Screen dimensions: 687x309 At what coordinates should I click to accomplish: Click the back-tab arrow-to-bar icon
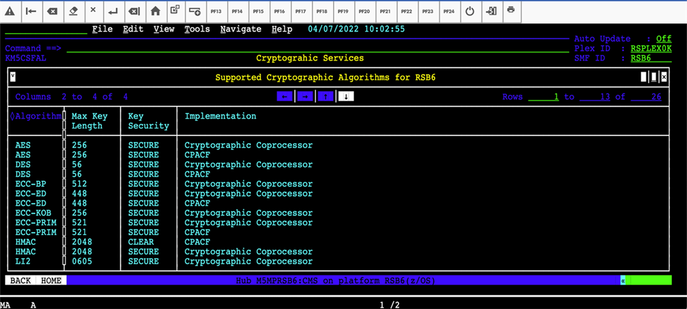point(32,11)
